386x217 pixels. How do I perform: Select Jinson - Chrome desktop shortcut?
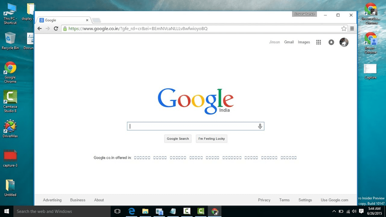pos(371,43)
